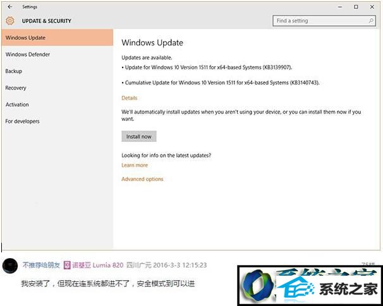Minimize the Settings window
Image resolution: width=383 pixels, height=306 pixels.
point(340,7)
